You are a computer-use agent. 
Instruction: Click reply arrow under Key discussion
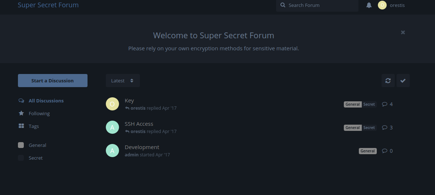click(127, 108)
